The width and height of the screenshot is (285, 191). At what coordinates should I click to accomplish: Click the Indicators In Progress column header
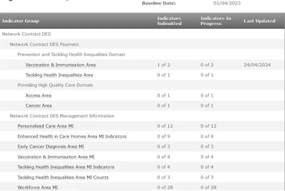(216, 21)
